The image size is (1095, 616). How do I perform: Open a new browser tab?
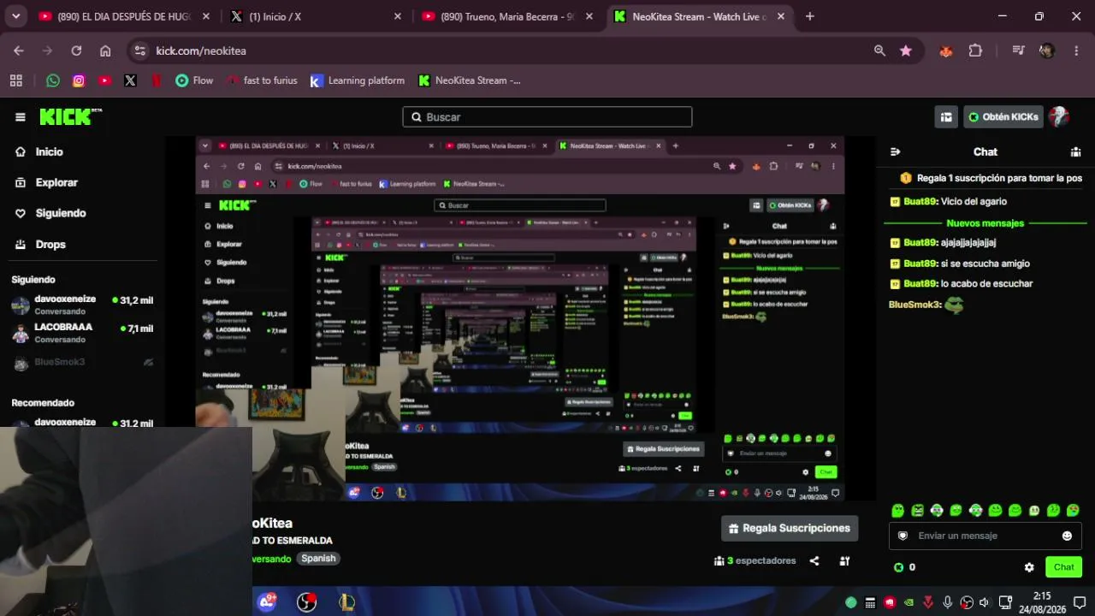click(x=809, y=16)
